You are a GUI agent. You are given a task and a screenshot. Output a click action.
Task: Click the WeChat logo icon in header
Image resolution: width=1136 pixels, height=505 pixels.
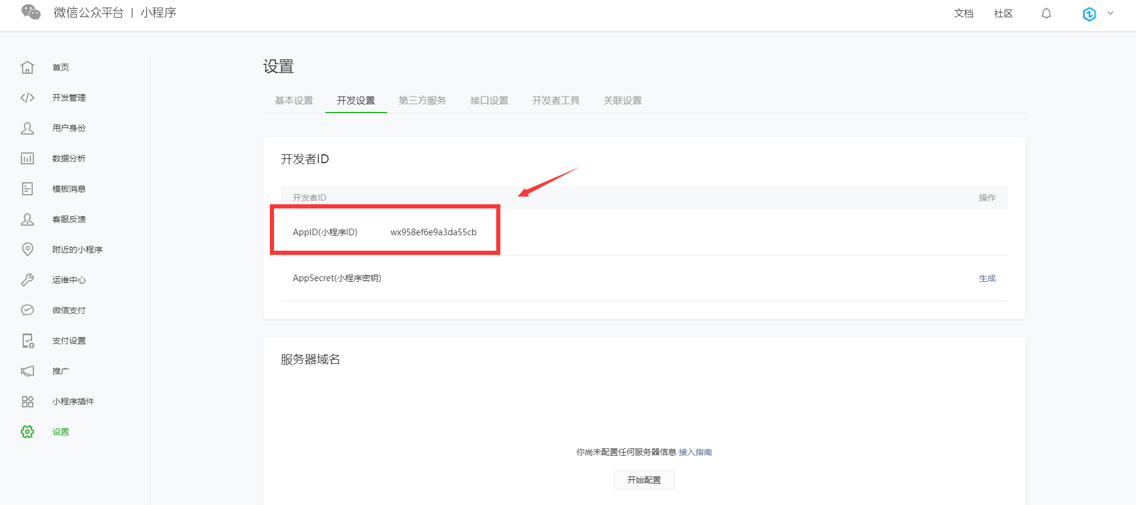click(31, 12)
